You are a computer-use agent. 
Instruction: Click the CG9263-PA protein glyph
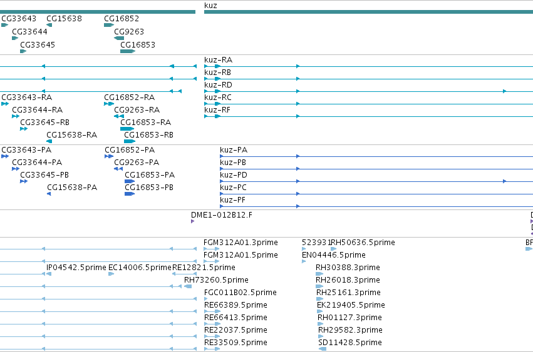coord(118,169)
